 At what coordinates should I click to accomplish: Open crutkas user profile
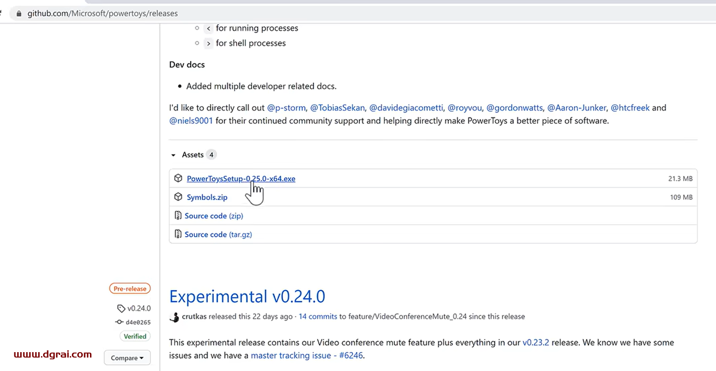(x=194, y=317)
